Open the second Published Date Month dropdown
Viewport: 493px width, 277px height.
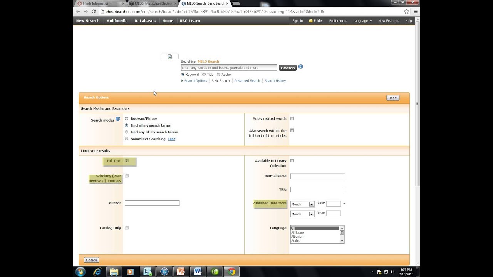[x=302, y=214]
